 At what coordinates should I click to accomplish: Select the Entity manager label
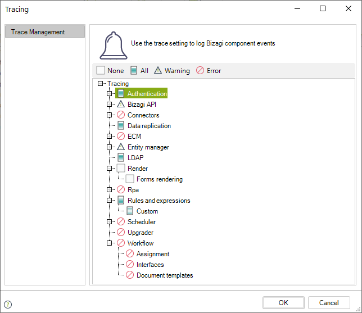pos(148,147)
